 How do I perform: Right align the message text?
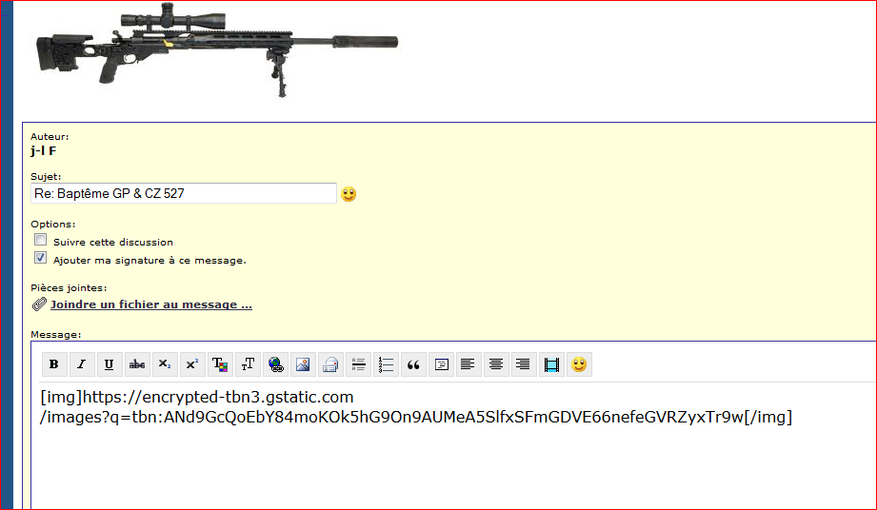pos(523,364)
